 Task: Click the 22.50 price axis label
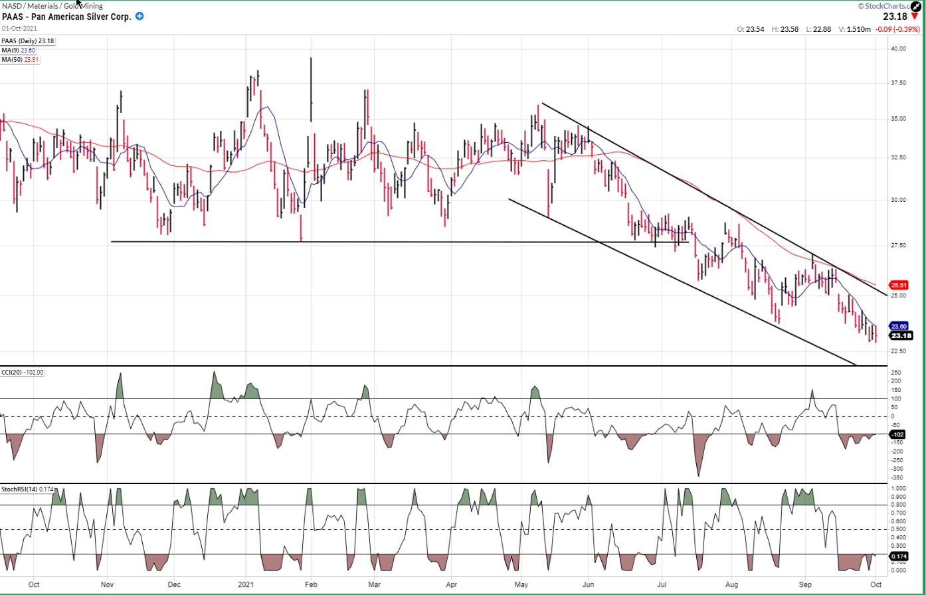tap(899, 351)
